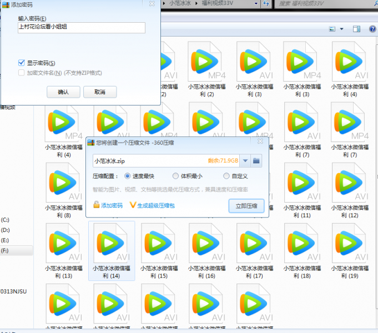
Task: Click the 立即压缩 button
Action: (246, 206)
